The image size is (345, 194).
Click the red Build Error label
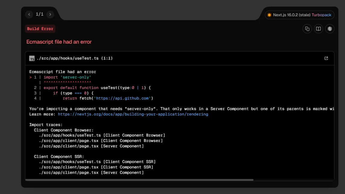click(40, 29)
